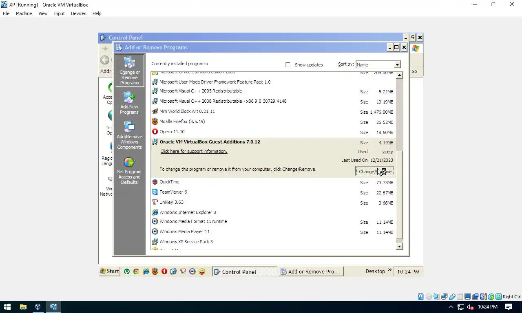Click the smiley face quick launch icon

pyautogui.click(x=202, y=271)
